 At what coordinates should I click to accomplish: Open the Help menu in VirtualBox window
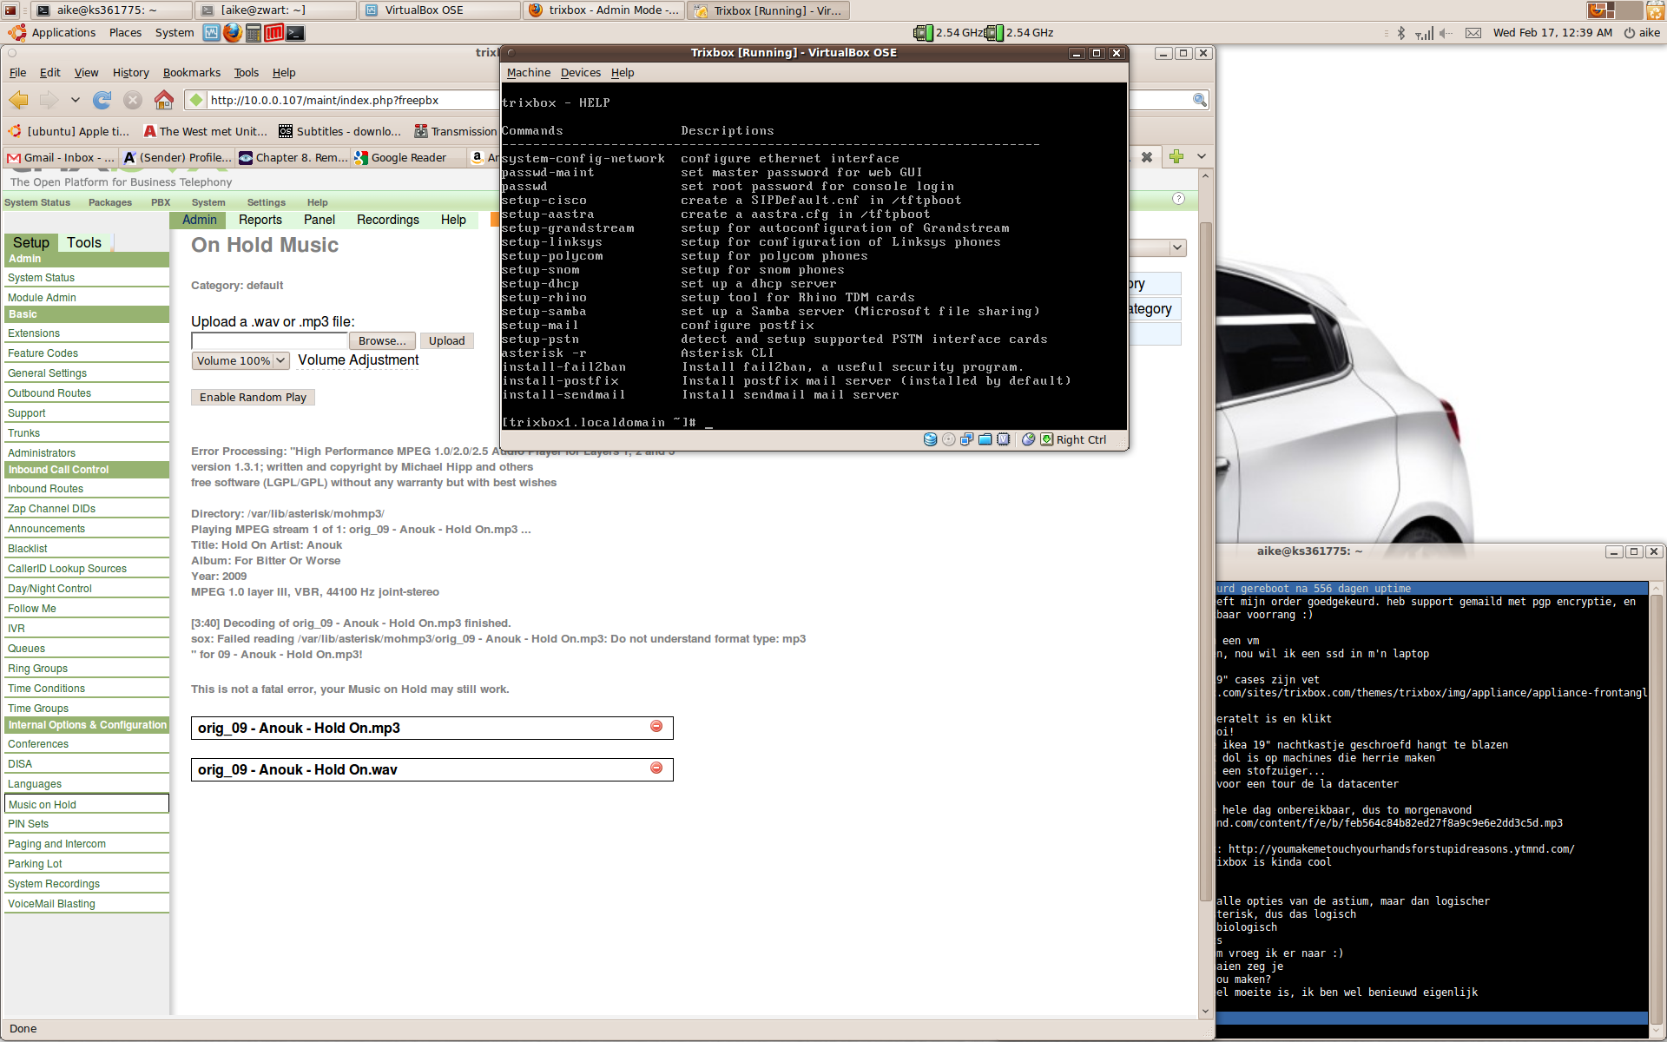click(x=623, y=73)
